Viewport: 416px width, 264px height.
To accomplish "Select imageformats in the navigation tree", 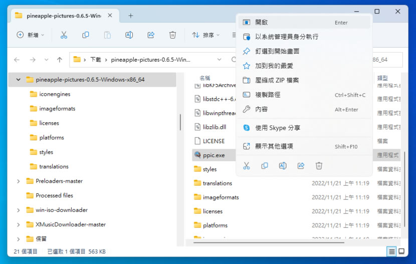I will coord(57,108).
